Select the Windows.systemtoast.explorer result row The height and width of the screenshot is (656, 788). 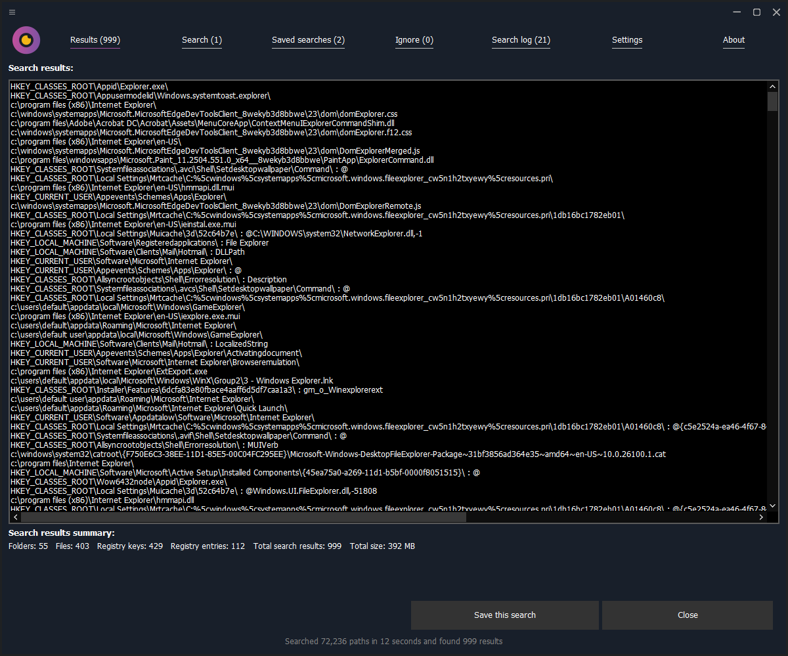tap(388, 96)
